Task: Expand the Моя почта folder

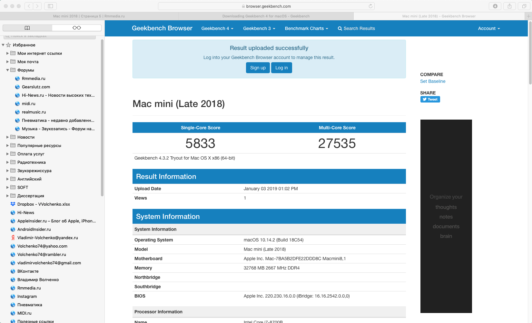Action: [7, 62]
